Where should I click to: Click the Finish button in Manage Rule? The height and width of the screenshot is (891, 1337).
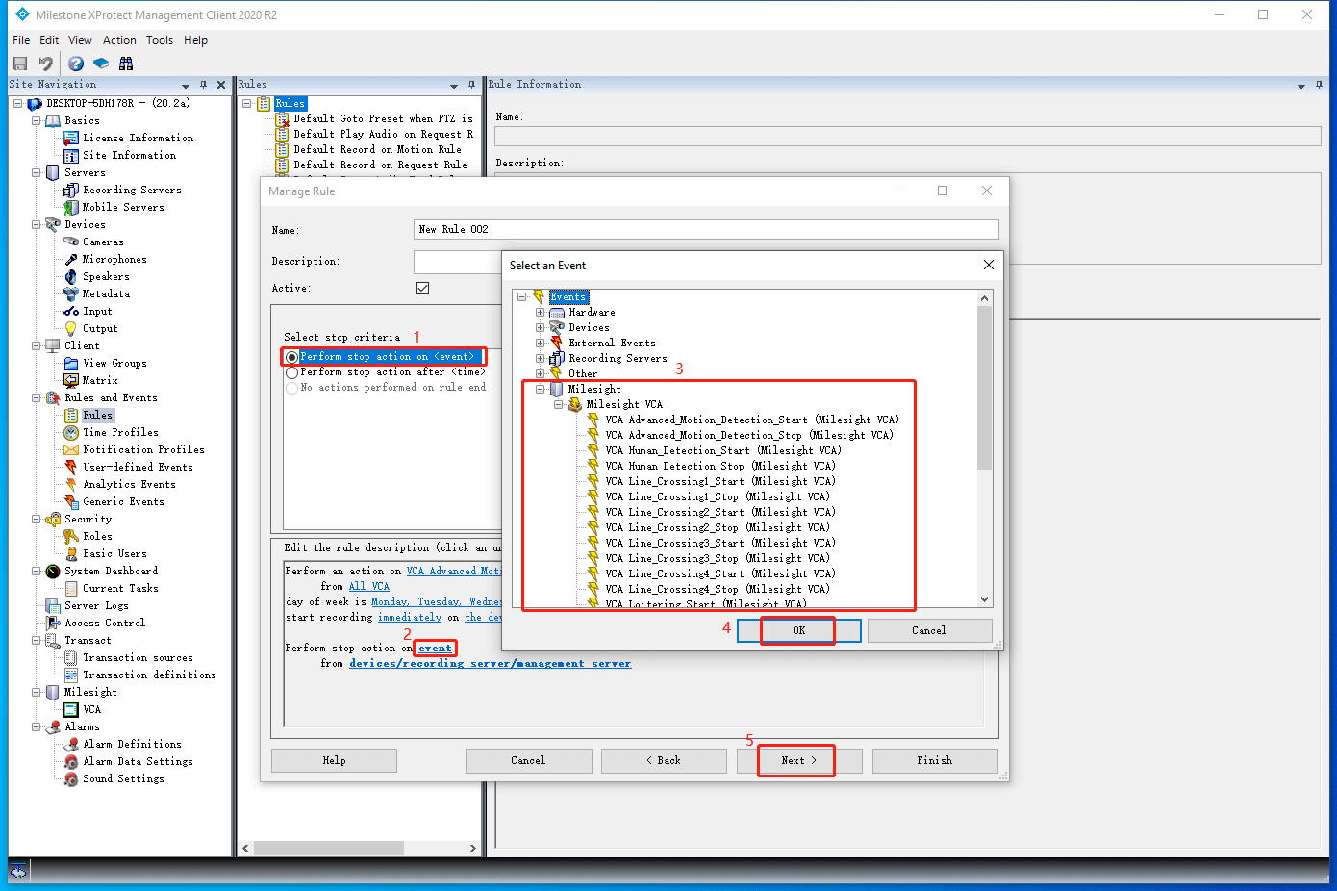[x=935, y=760]
